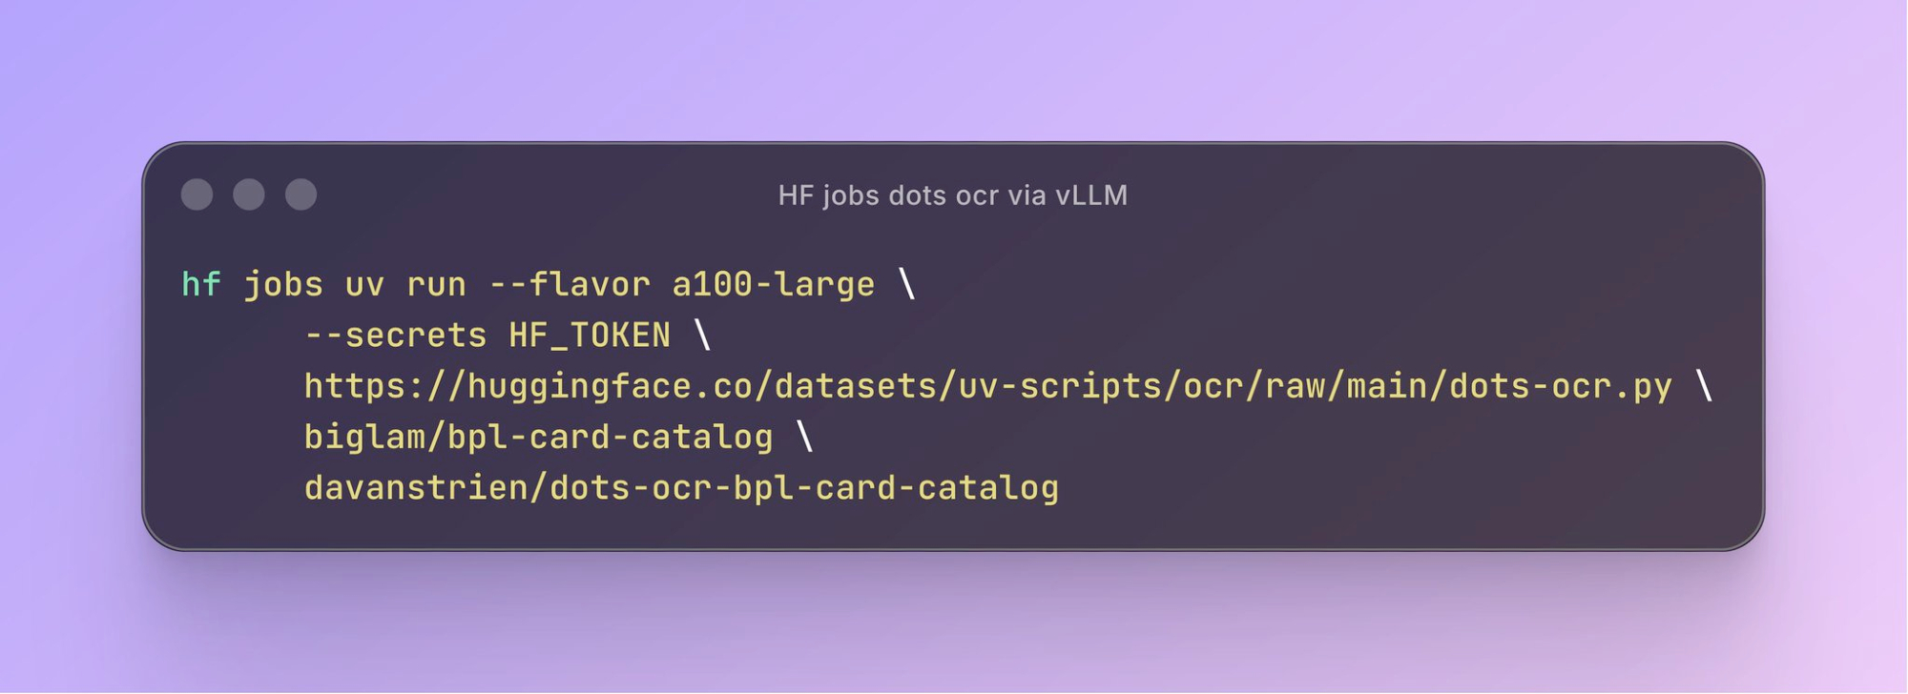1908x694 pixels.
Task: Click the middle gray window dot
Action: 249,194
